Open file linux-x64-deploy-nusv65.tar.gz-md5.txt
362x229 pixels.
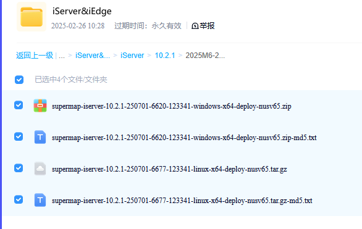pos(182,201)
